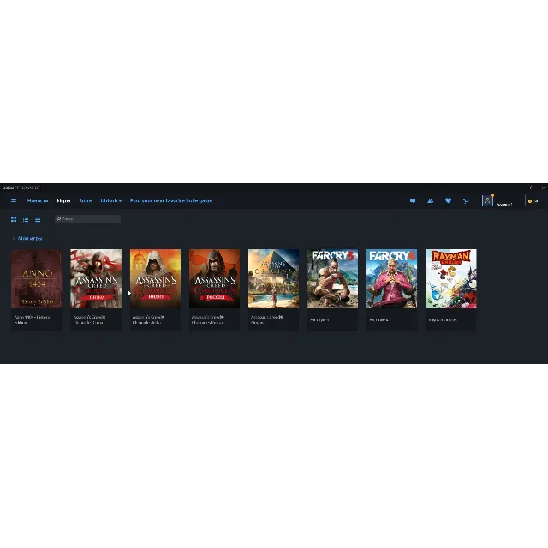Open Assassin's Creed Origins cover
The height and width of the screenshot is (548, 548).
274,278
